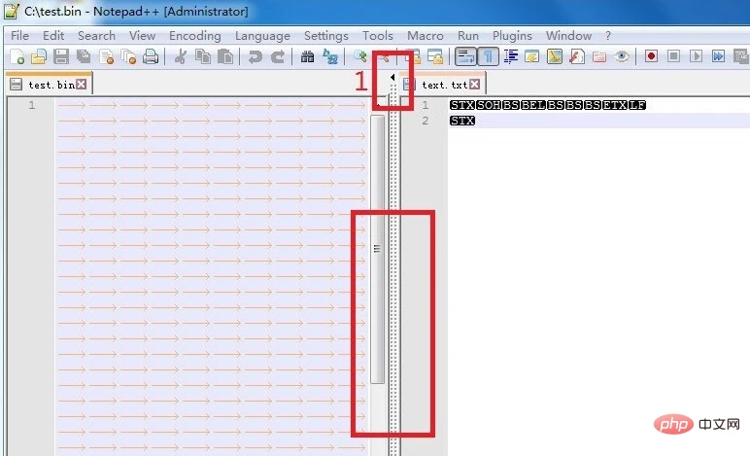Click the Close document toolbar icon
The width and height of the screenshot is (750, 456).
pyautogui.click(x=106, y=56)
